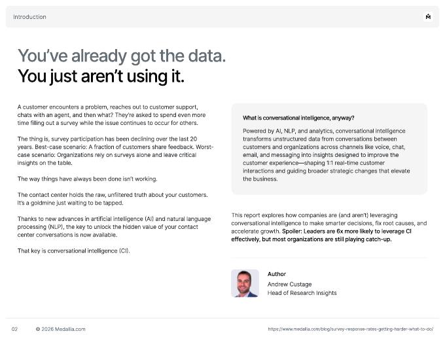Click the line "That key is conversational intelligence (CI)."
Image resolution: width=445 pixels, height=340 pixels.
click(x=74, y=250)
